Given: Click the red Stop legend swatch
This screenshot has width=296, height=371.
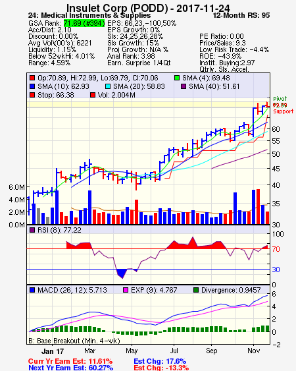Looking at the screenshot, I should [32, 95].
